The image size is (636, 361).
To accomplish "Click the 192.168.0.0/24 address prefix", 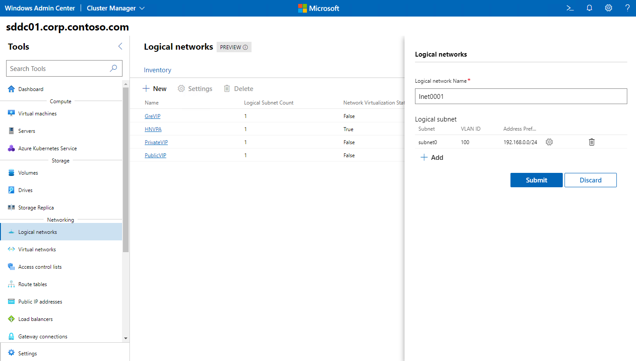I will [x=520, y=142].
